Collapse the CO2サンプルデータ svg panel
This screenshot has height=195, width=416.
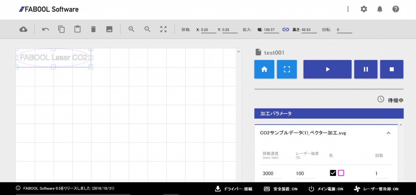click(388, 133)
